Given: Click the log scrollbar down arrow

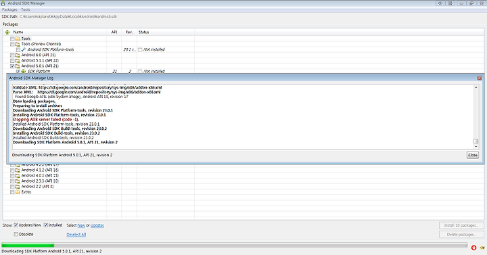Looking at the screenshot, I should [x=476, y=147].
